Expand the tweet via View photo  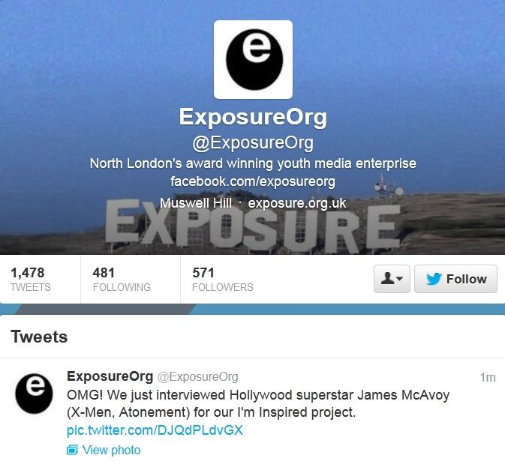click(x=112, y=450)
